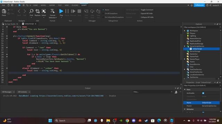Switch to No Caps Studio tab

point(10,24)
